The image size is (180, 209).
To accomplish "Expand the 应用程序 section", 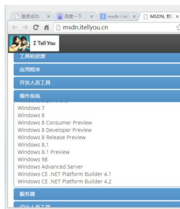I will [97, 70].
